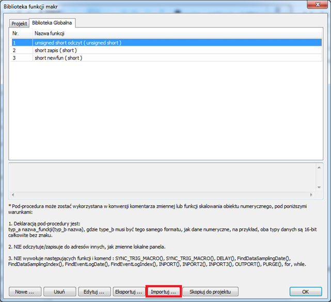The width and height of the screenshot is (331, 302).
Task: Click the 'Nazwa funkcji' column header
Action: click(177, 34)
